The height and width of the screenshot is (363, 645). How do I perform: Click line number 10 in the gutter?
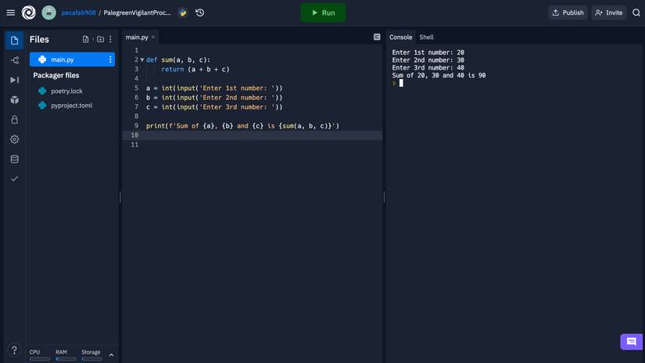(134, 135)
